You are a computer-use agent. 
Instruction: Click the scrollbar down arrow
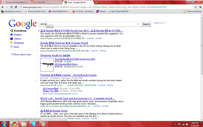(x=202, y=120)
